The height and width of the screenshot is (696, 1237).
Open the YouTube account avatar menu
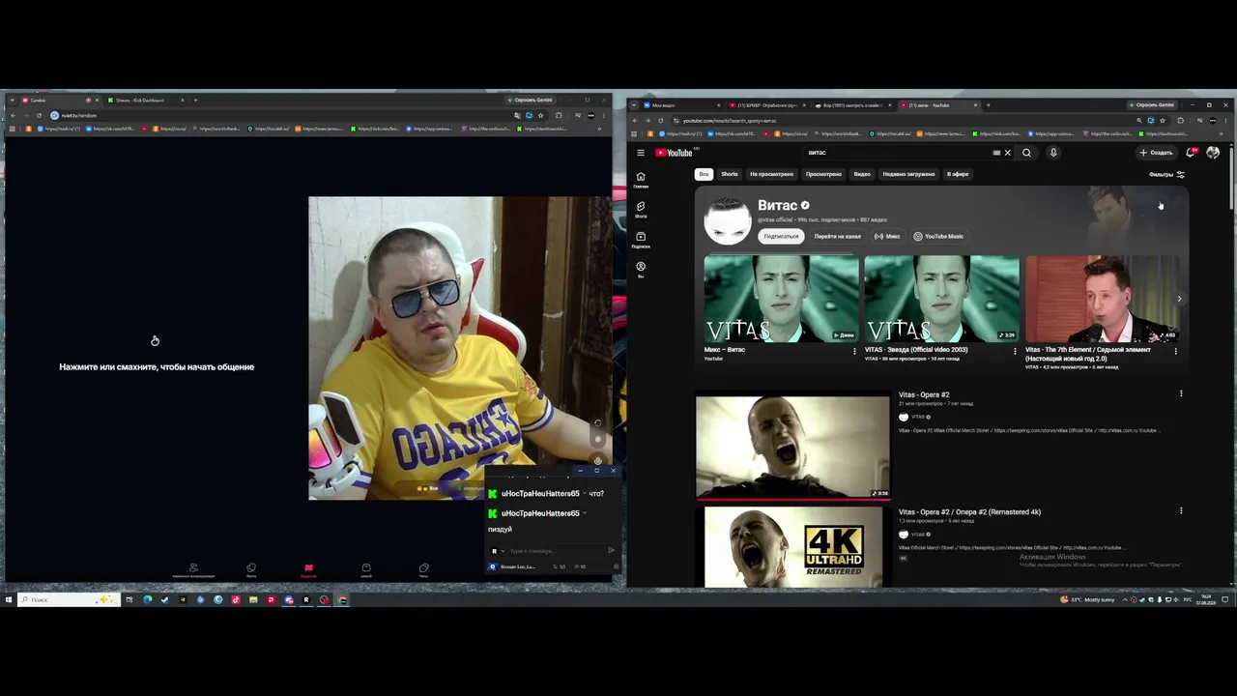click(x=1213, y=153)
